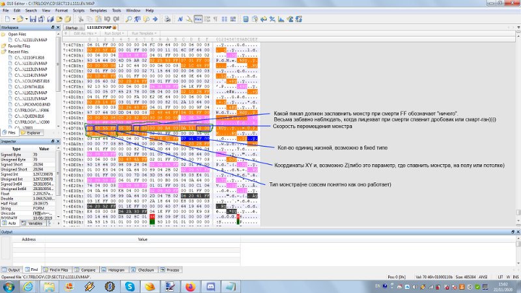Click the Histogram chart toolbar icon
This screenshot has height=293, width=521.
click(281, 19)
